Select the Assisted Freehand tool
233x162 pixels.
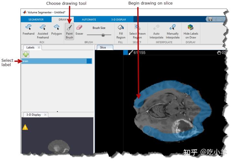click(43, 30)
